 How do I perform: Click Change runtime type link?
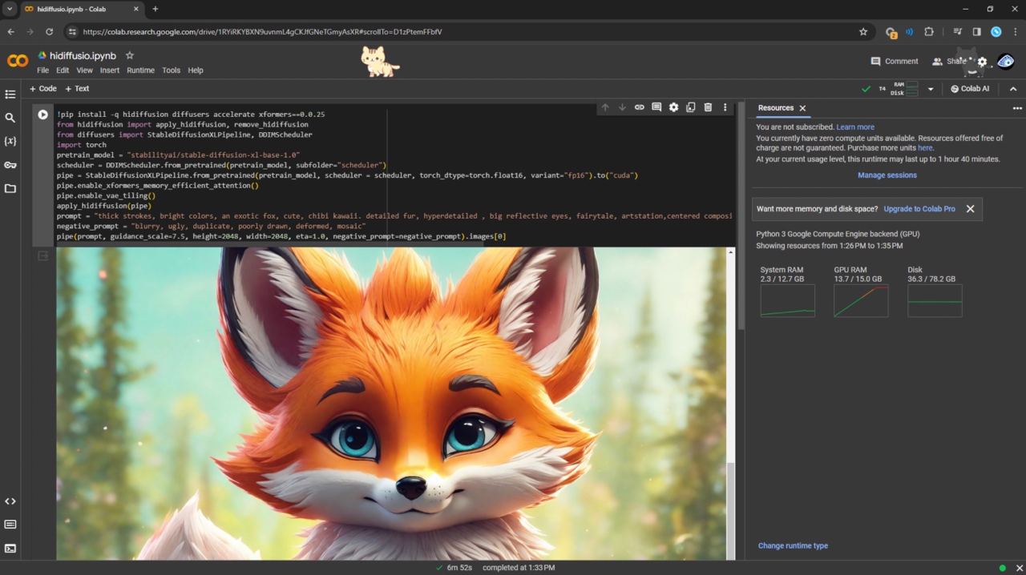[x=793, y=546]
